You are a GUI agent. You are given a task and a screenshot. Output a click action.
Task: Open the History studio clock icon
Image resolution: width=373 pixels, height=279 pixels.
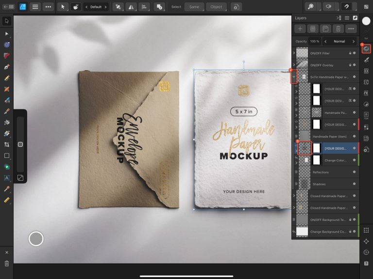tap(366, 252)
